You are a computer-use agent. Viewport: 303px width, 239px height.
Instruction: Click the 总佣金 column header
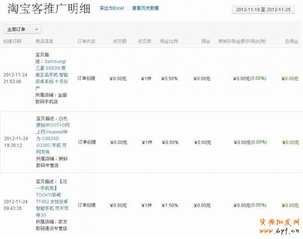(291, 41)
